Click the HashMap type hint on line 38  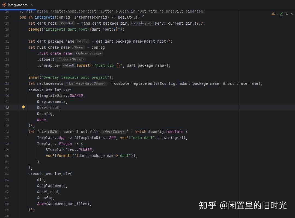coord(86,83)
